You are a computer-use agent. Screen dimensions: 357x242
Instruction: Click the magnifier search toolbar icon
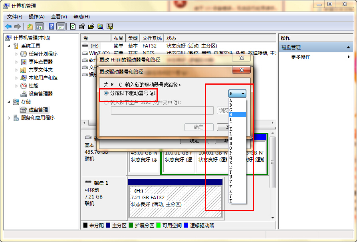(x=100, y=26)
